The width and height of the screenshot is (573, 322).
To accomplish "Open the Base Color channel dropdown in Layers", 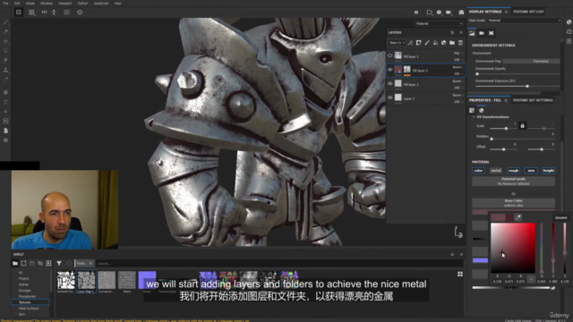I will click(397, 43).
